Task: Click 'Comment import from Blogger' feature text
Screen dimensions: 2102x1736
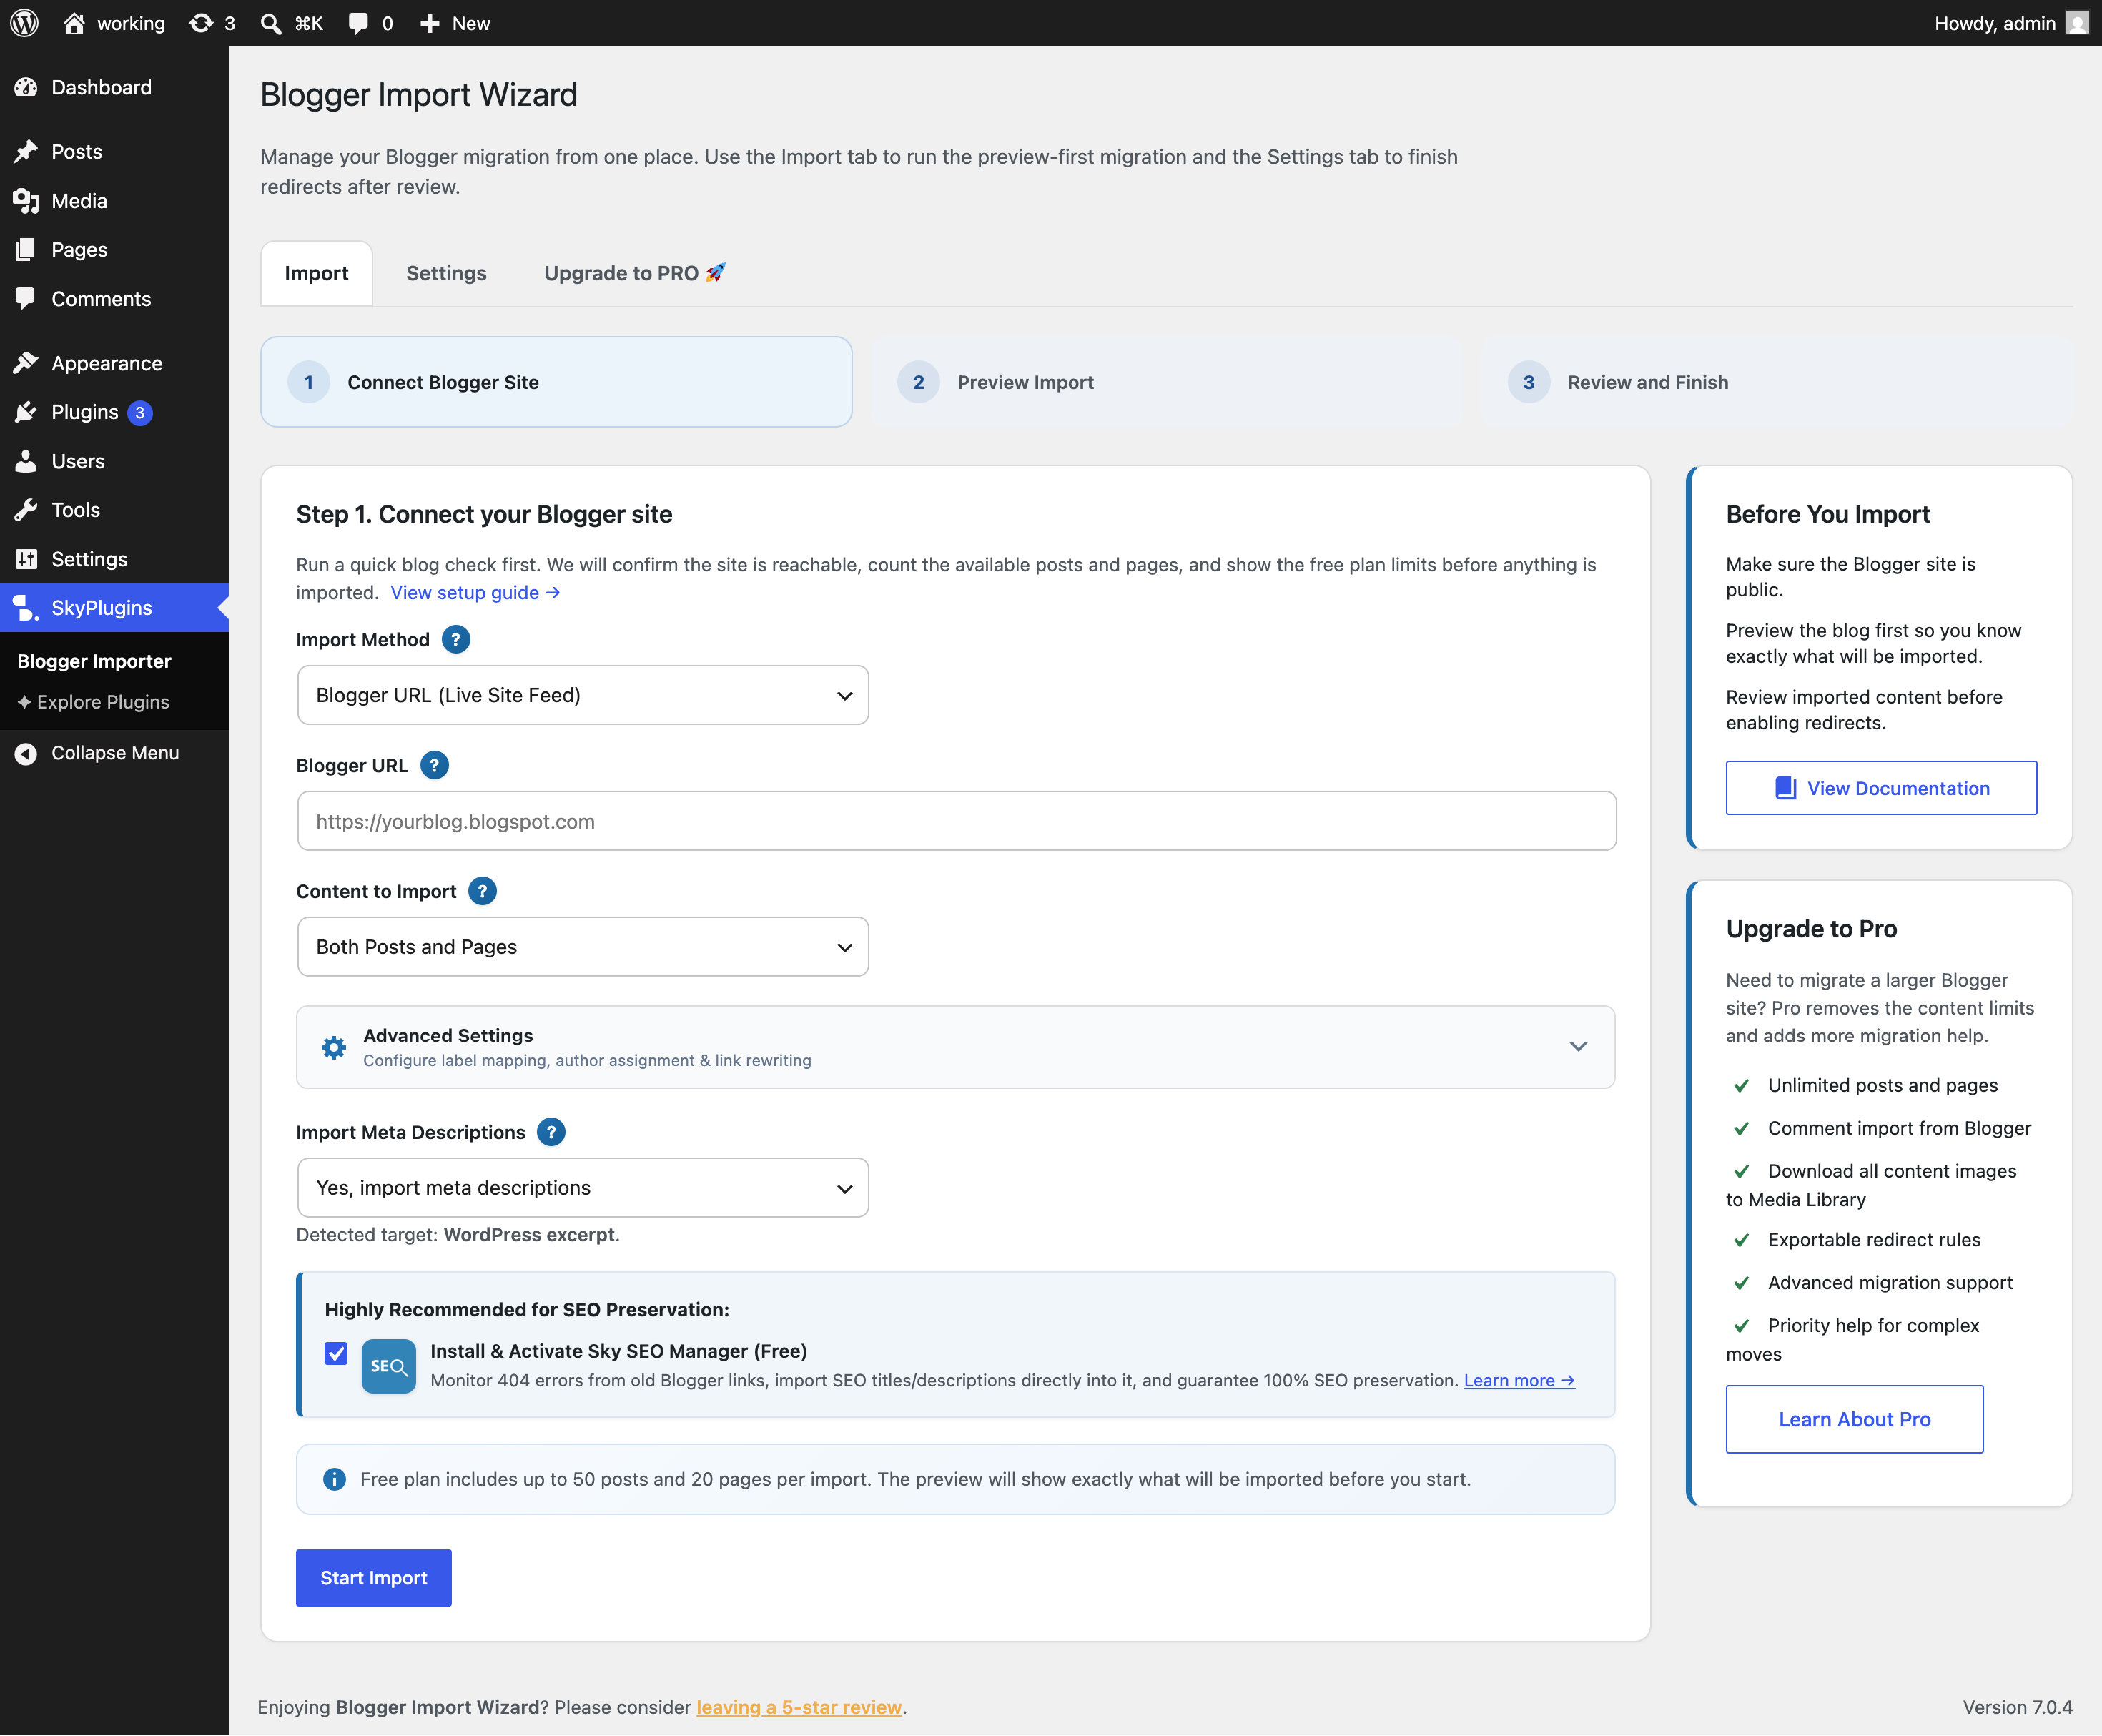Action: pos(1899,1128)
